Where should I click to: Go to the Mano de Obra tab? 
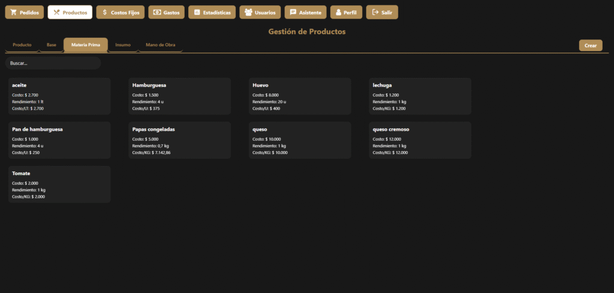point(160,45)
